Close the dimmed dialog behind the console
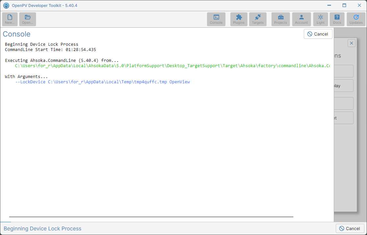This screenshot has height=235, width=367. (x=351, y=43)
